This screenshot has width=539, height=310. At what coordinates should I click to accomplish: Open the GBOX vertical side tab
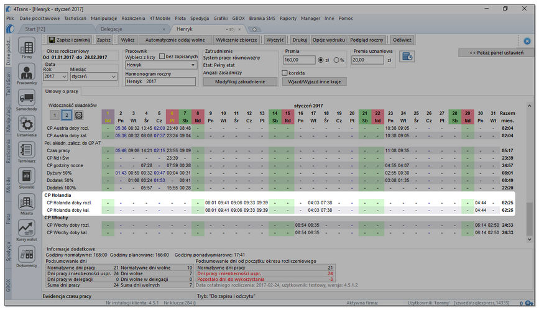click(x=9, y=286)
